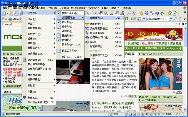Image resolution: width=188 pixels, height=117 pixels.
Task: Click the find-in-page icon in search bar
Action: coord(180,19)
